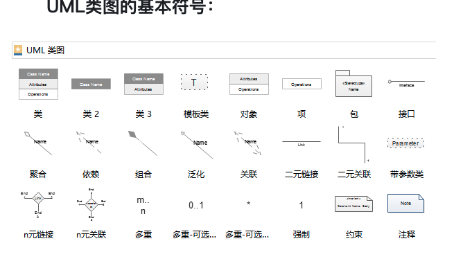
Task: Select the 泛化 generalization connector icon
Action: pyautogui.click(x=197, y=145)
